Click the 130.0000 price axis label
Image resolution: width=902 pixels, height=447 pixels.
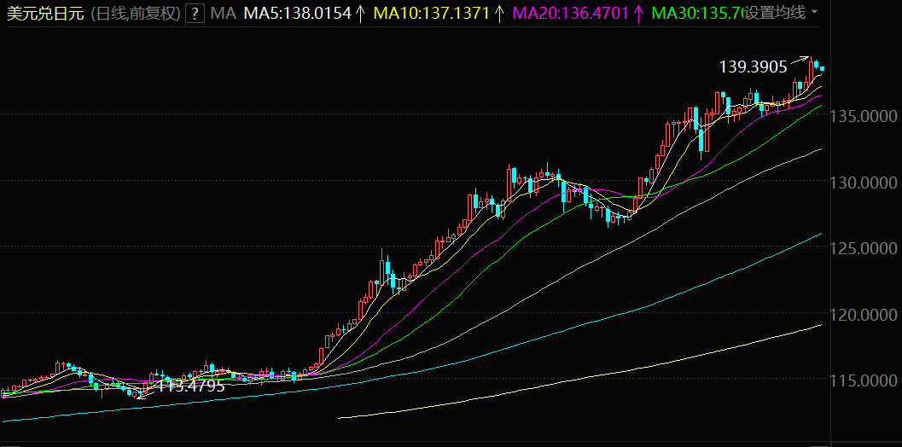[864, 183]
